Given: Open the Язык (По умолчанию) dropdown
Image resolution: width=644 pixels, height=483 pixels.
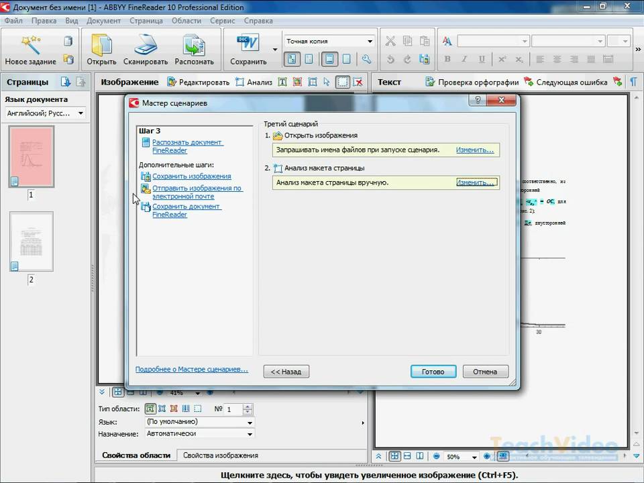Looking at the screenshot, I should [x=200, y=422].
